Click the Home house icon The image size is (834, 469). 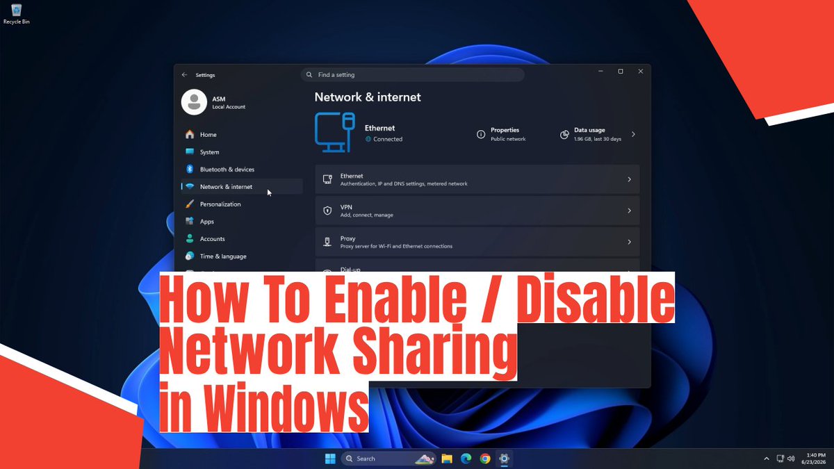(x=190, y=134)
